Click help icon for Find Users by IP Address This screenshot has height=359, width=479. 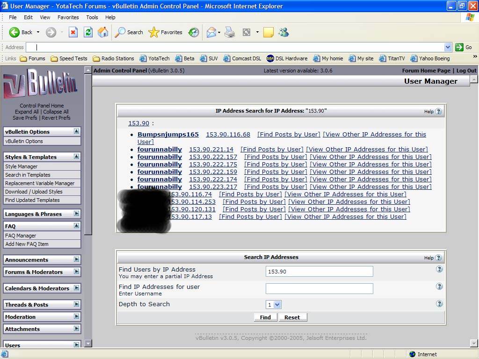tap(439, 269)
